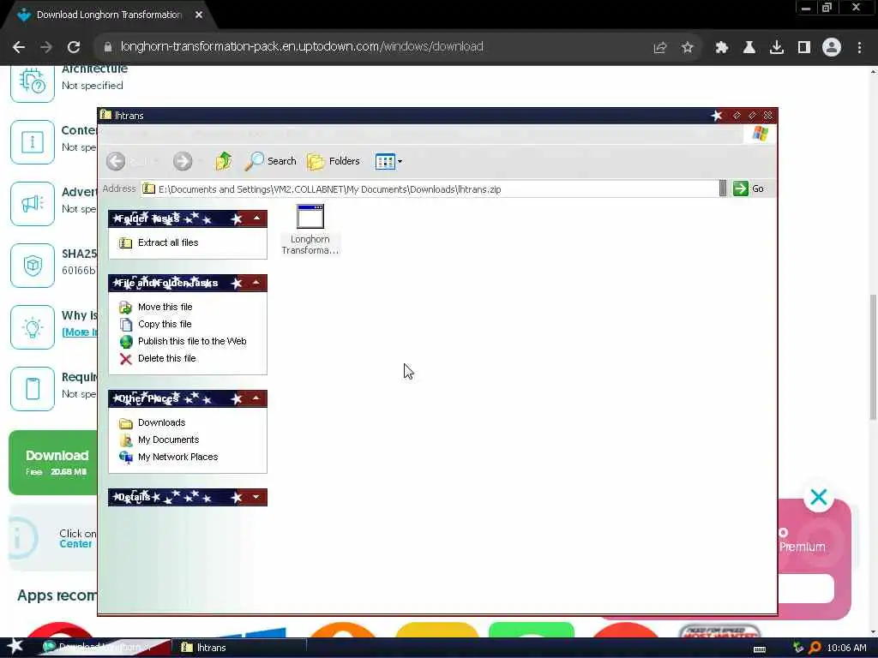This screenshot has width=878, height=658.
Task: Click the Back arrow in lhtrans window
Action: pos(116,161)
